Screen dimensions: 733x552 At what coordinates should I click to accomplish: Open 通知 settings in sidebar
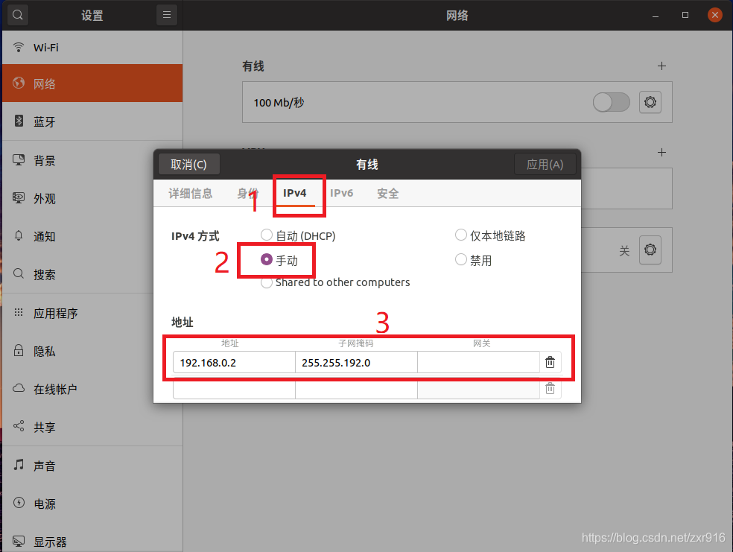[x=92, y=236]
